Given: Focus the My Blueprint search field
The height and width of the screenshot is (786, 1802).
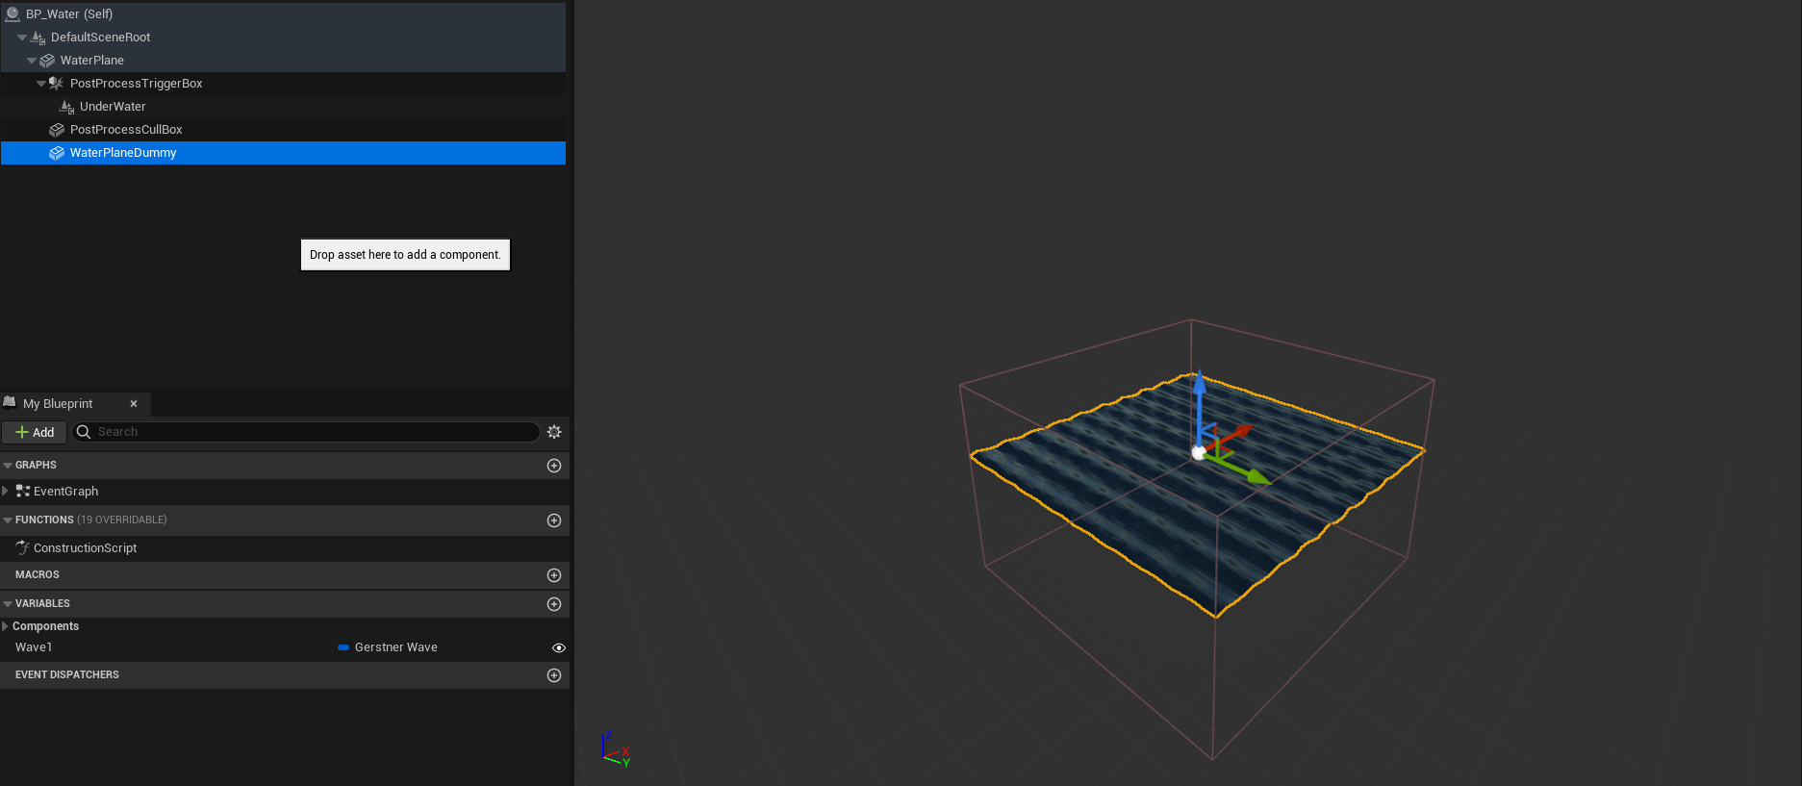Looking at the screenshot, I should click(313, 432).
